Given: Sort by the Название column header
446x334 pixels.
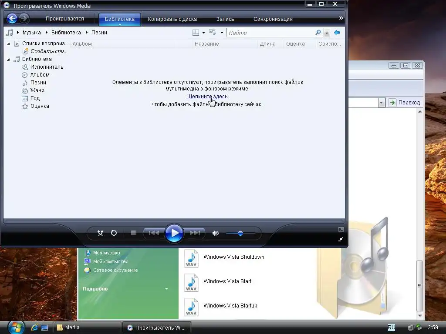Looking at the screenshot, I should pos(225,44).
